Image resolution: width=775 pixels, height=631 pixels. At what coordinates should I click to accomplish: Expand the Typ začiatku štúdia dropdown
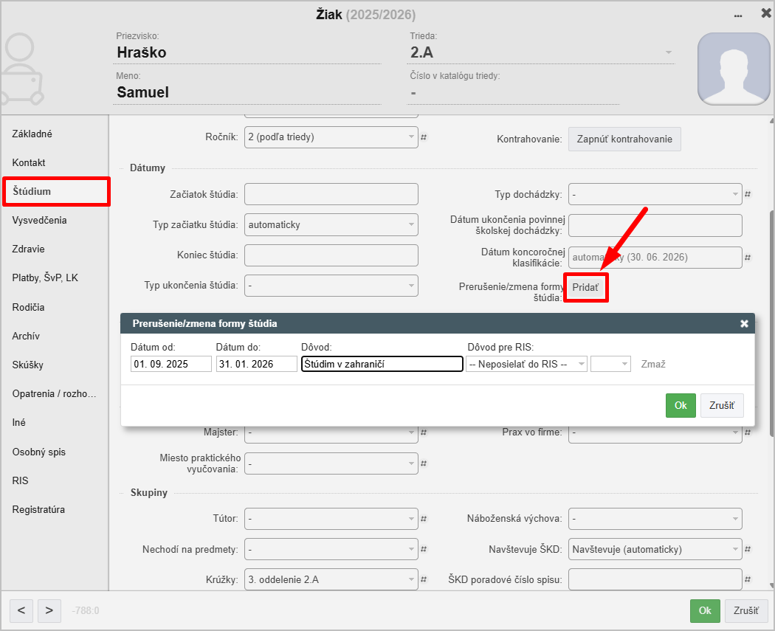pos(331,224)
